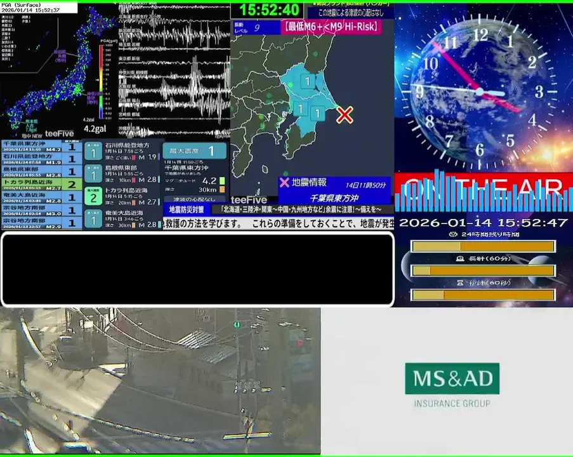
Task: Click the PGA (Surface) title text
Action: coord(20,4)
